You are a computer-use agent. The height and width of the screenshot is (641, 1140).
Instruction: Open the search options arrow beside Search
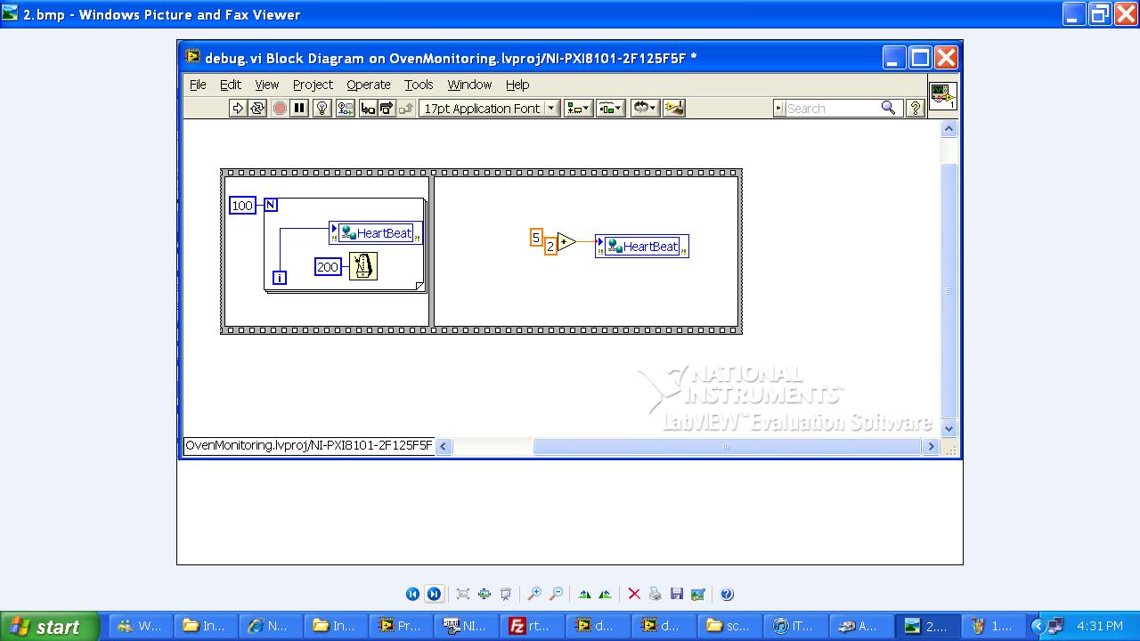[779, 108]
